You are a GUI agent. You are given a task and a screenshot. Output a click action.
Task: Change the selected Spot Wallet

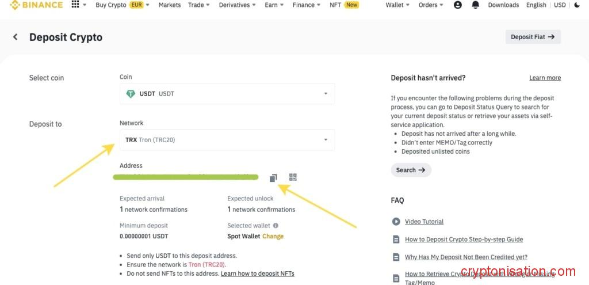(273, 236)
